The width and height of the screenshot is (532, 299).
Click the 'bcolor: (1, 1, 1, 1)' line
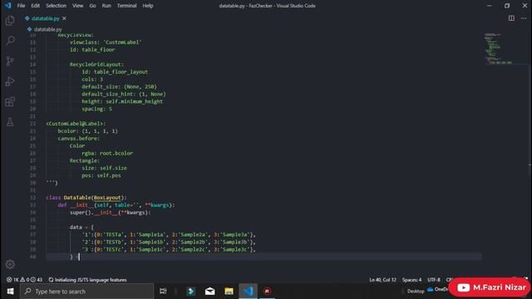(88, 131)
